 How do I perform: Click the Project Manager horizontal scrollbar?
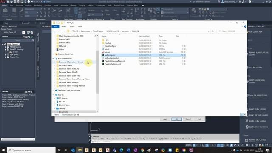[x=18, y=139]
